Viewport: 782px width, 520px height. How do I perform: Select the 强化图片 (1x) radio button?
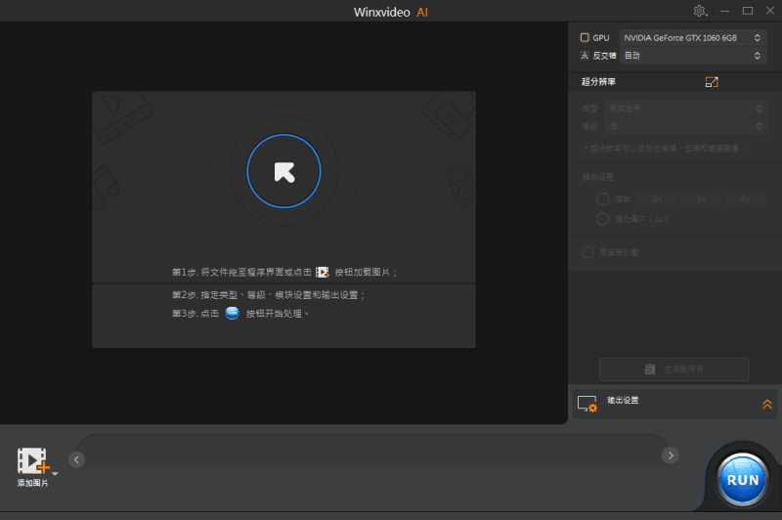click(602, 219)
